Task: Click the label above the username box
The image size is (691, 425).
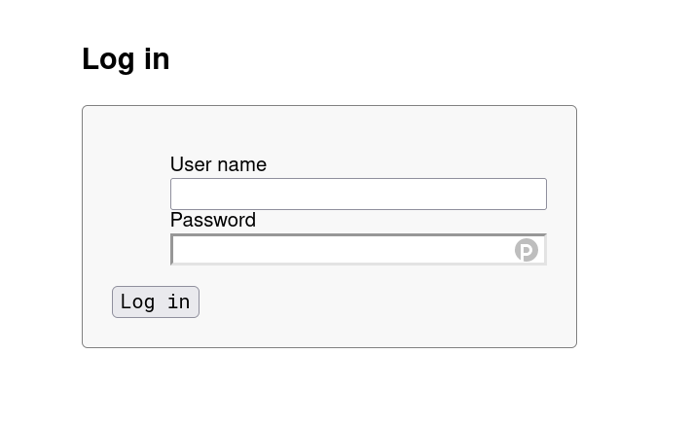Action: [218, 164]
